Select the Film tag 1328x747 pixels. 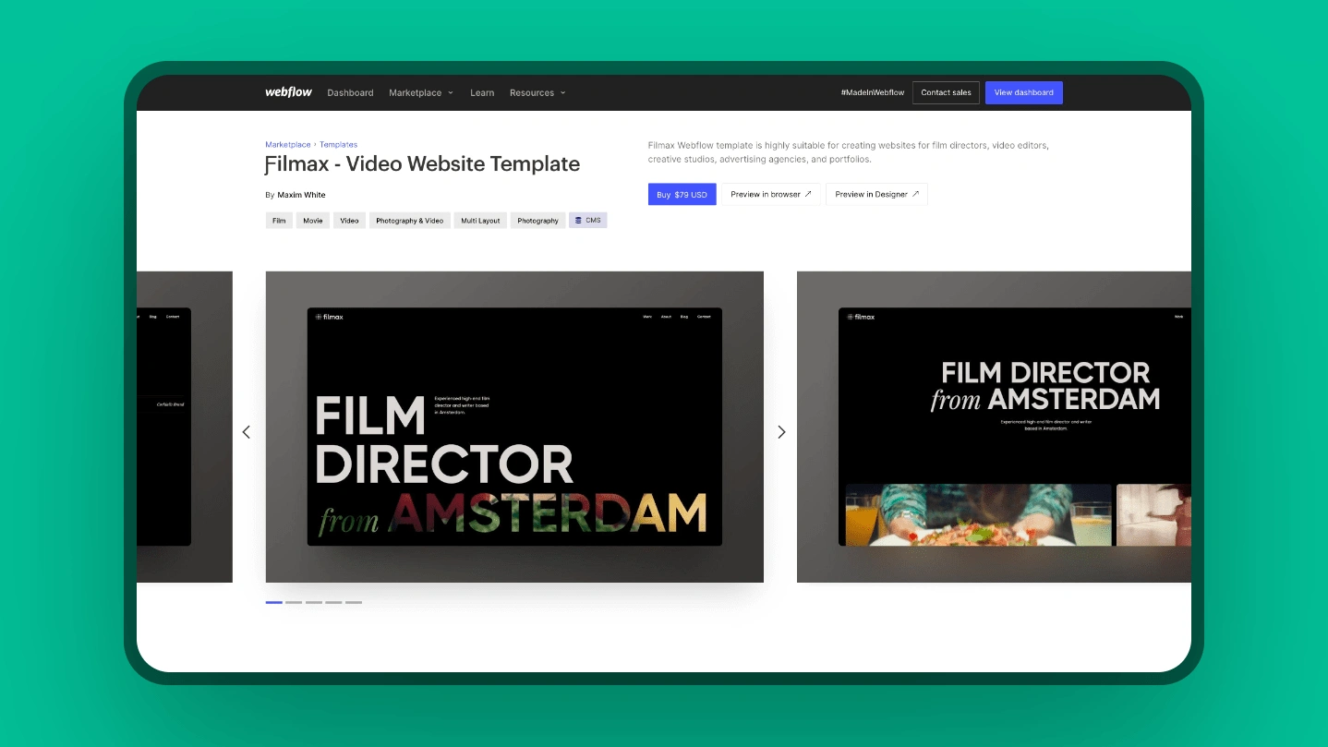coord(279,221)
